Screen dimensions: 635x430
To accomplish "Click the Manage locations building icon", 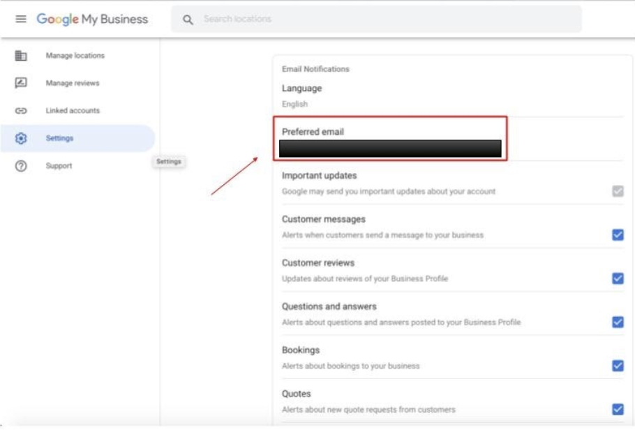I will [x=21, y=56].
